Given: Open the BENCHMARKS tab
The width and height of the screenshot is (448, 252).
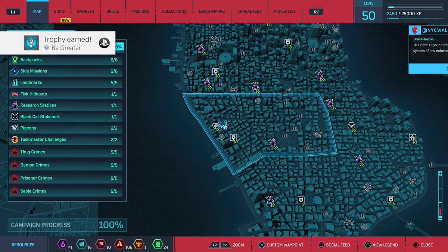Looking at the screenshot, I should (212, 12).
